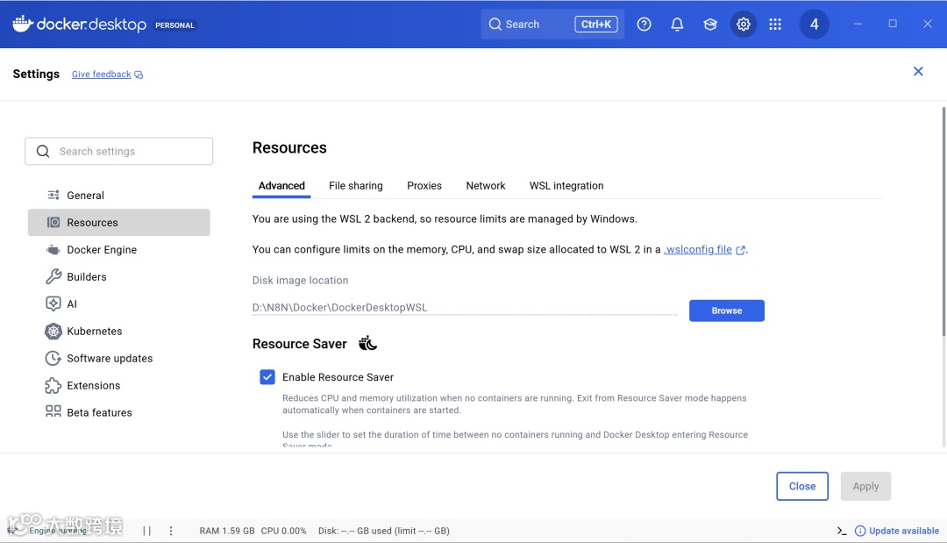Screen dimensions: 947x543
Task: Click the Resources sidebar icon
Action: pos(53,222)
